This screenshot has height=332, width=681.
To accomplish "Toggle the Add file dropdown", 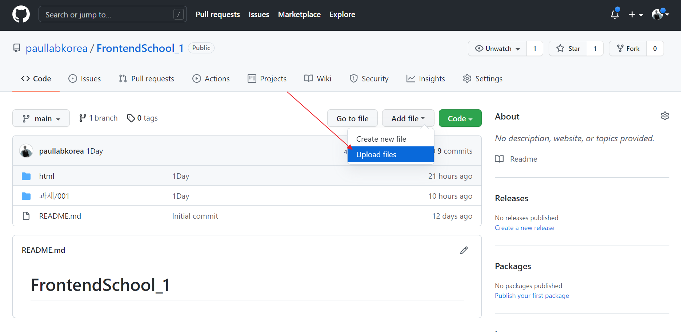I will click(x=408, y=118).
